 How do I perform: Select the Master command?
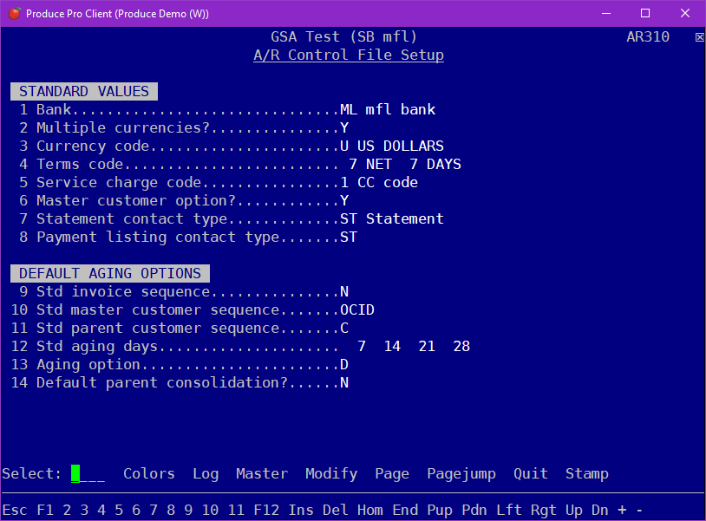[262, 473]
